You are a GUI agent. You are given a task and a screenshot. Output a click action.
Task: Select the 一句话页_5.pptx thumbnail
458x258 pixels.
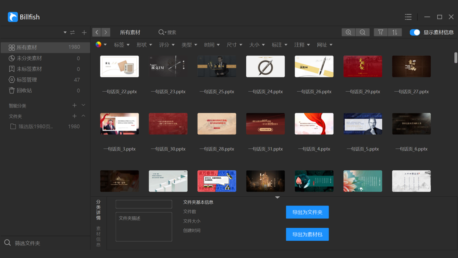pos(362,124)
